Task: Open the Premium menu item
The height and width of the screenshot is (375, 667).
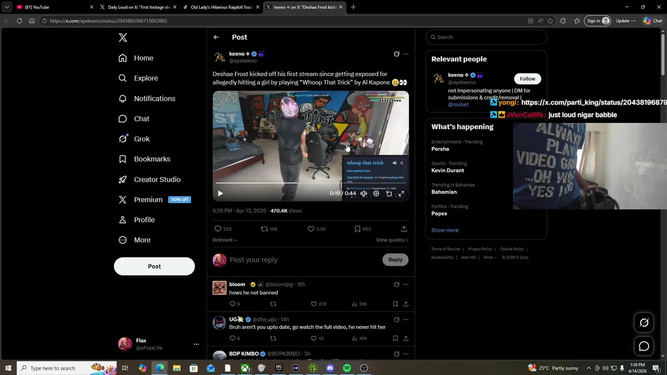Action: [x=154, y=199]
